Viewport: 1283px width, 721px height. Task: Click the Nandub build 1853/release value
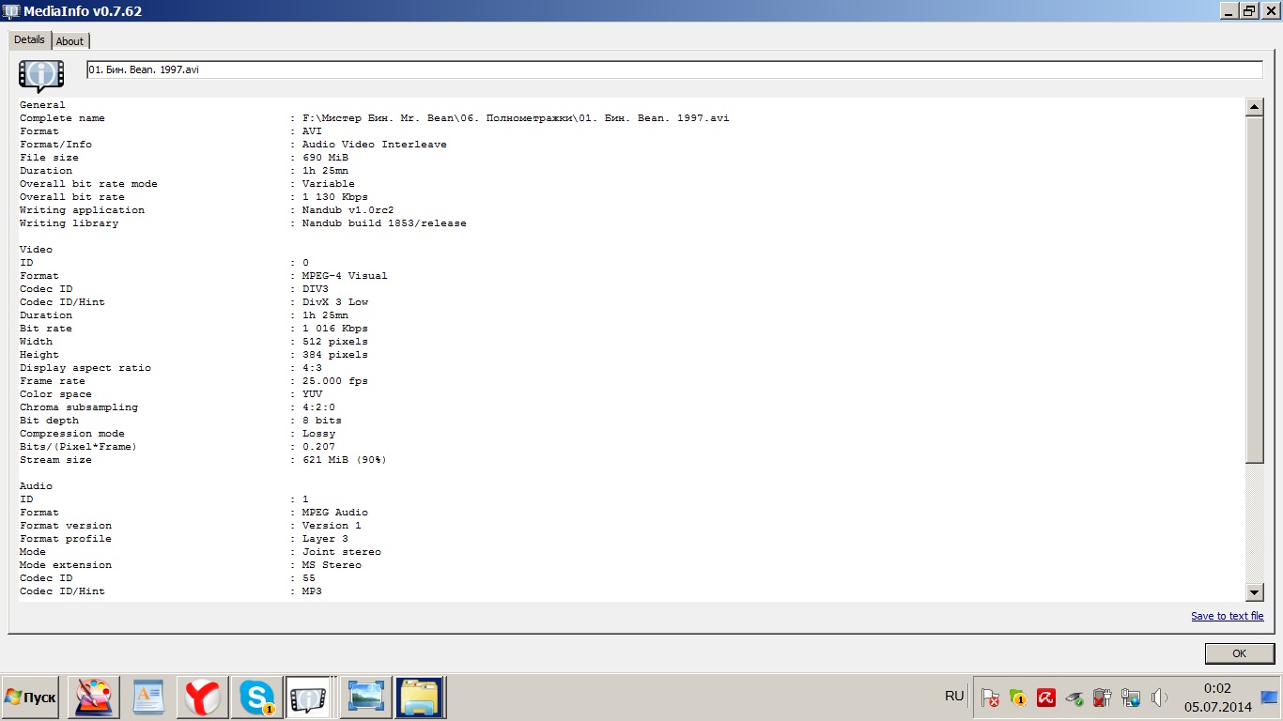point(384,223)
